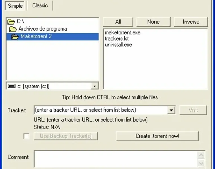The height and width of the screenshot is (169, 215).
Task: Click the None selection button
Action: (153, 22)
